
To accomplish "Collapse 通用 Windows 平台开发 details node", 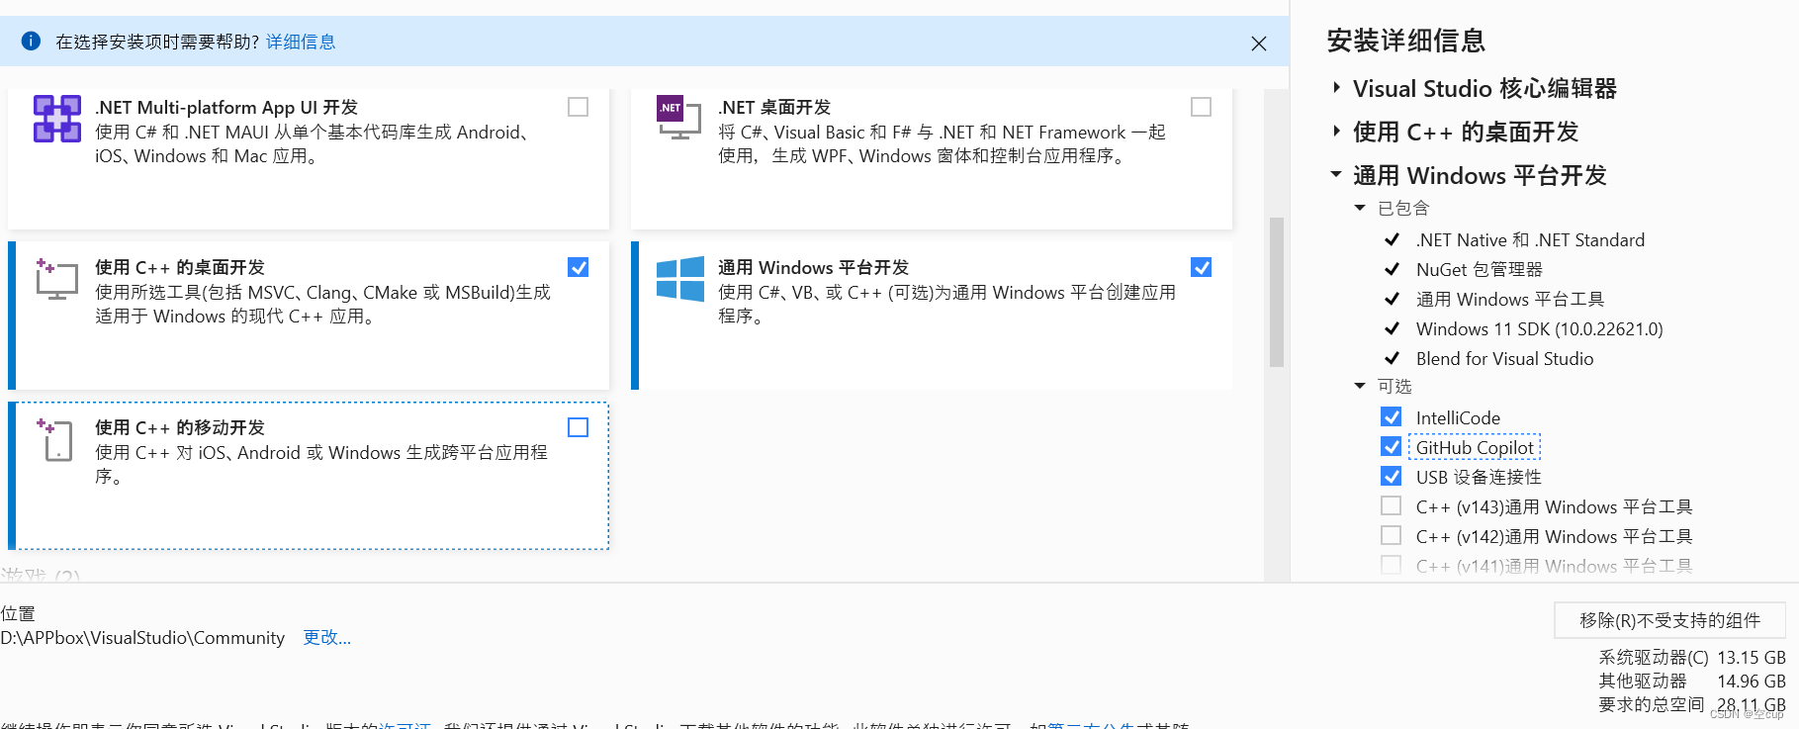I will (1336, 175).
